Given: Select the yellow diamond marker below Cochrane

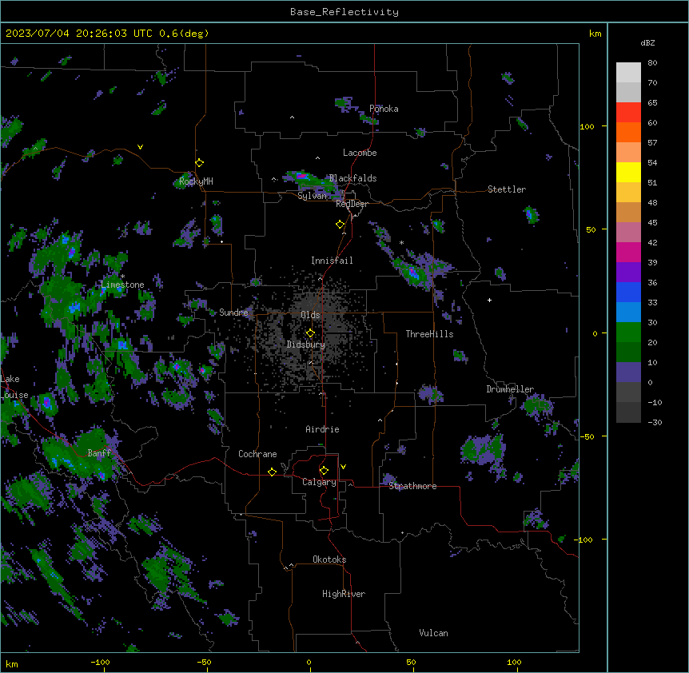Looking at the screenshot, I should tap(272, 472).
